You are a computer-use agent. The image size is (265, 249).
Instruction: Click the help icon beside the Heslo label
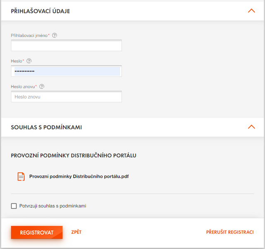pyautogui.click(x=29, y=61)
